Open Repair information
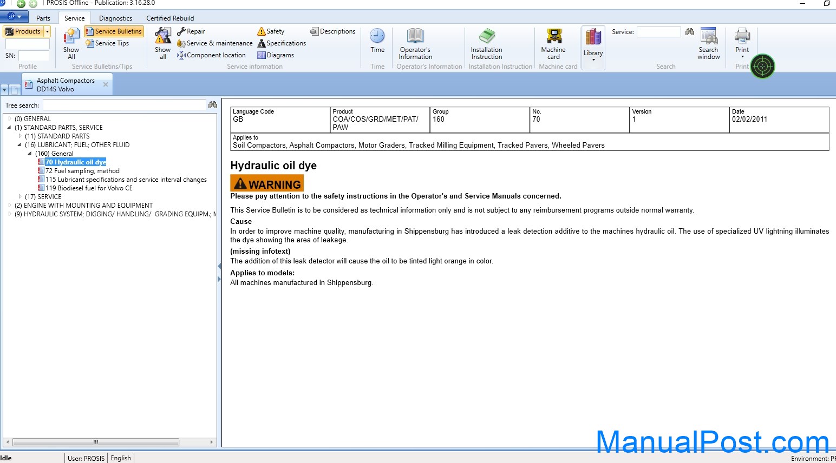Image resolution: width=836 pixels, height=463 pixels. [x=191, y=31]
